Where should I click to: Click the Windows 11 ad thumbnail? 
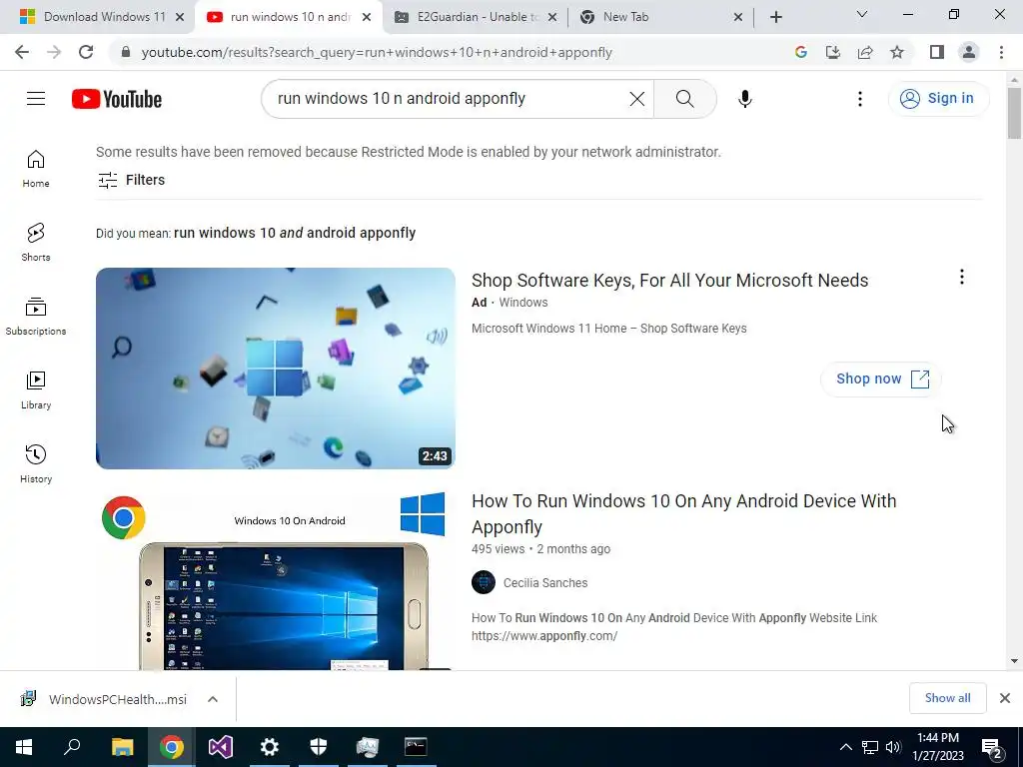click(276, 369)
